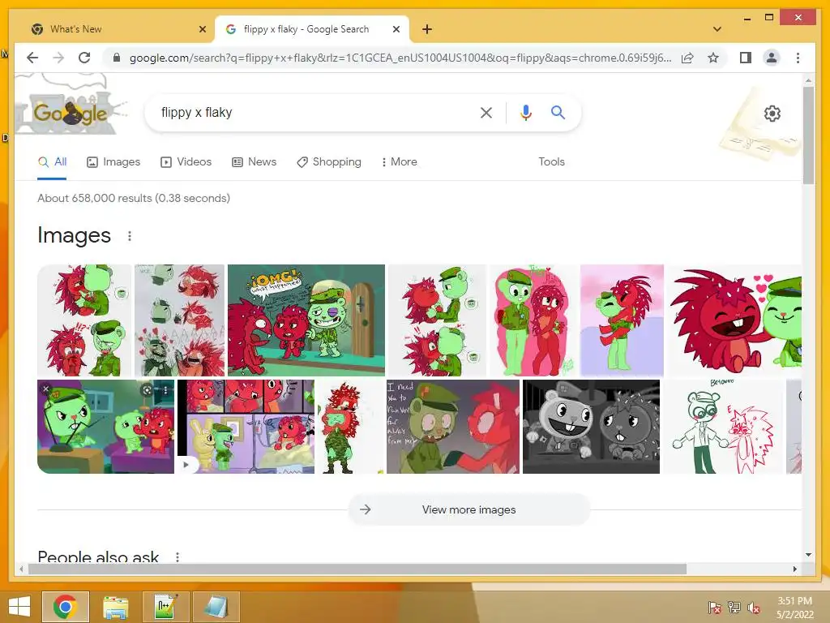830x623 pixels.
Task: Open Chrome's three-dot menu
Action: click(x=798, y=58)
